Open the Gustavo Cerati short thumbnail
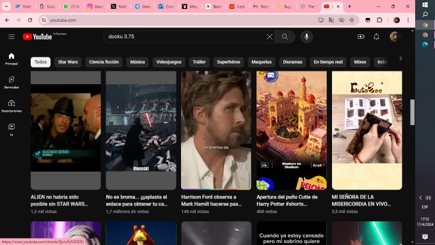The width and height of the screenshot is (435, 245). (x=66, y=130)
